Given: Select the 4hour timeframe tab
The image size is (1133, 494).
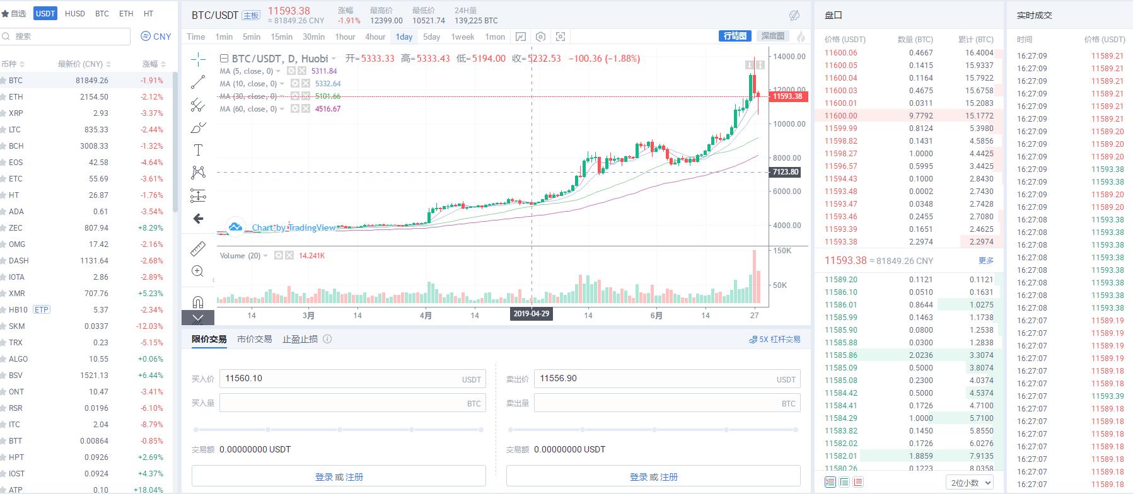Looking at the screenshot, I should tap(375, 37).
